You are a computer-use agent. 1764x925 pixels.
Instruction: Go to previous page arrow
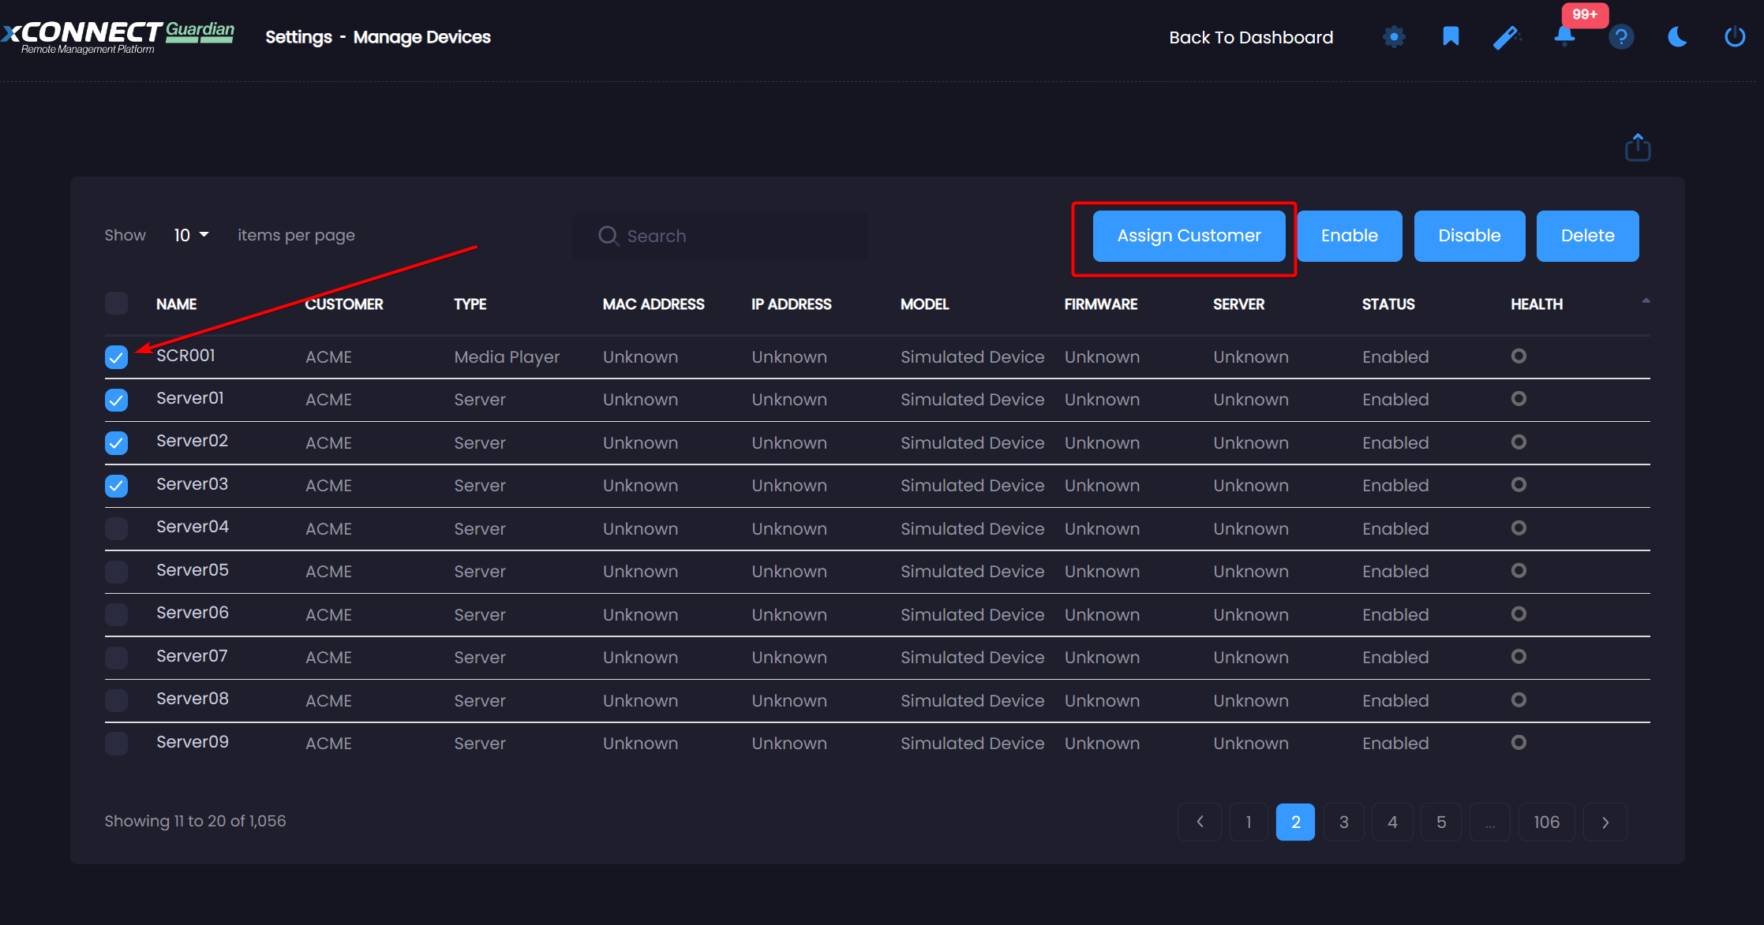[x=1200, y=822]
